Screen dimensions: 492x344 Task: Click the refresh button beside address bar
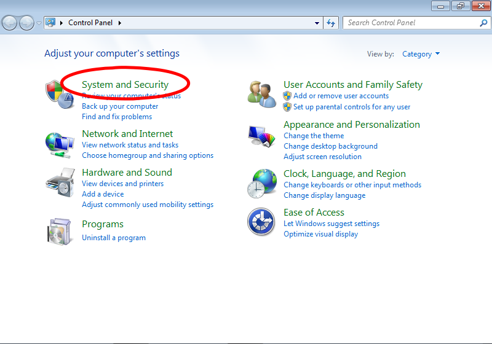[x=331, y=23]
